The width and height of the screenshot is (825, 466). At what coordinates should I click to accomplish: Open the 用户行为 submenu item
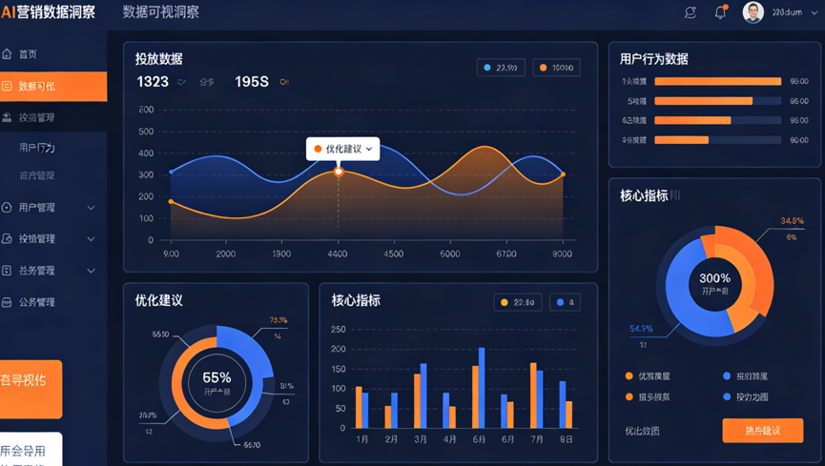point(37,148)
